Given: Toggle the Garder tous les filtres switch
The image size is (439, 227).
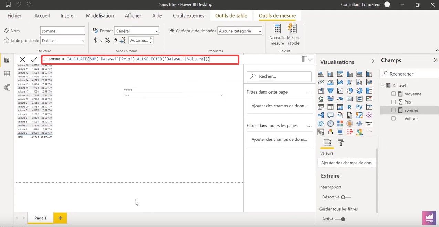Looking at the screenshot, I should pyautogui.click(x=340, y=219).
